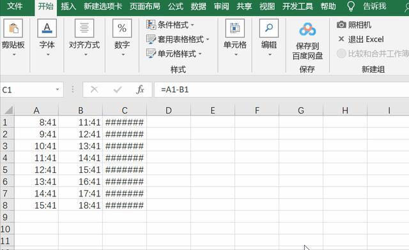This screenshot has width=409, height=250.
Task: Expand the 单元格样式 dropdown
Action: coord(200,54)
